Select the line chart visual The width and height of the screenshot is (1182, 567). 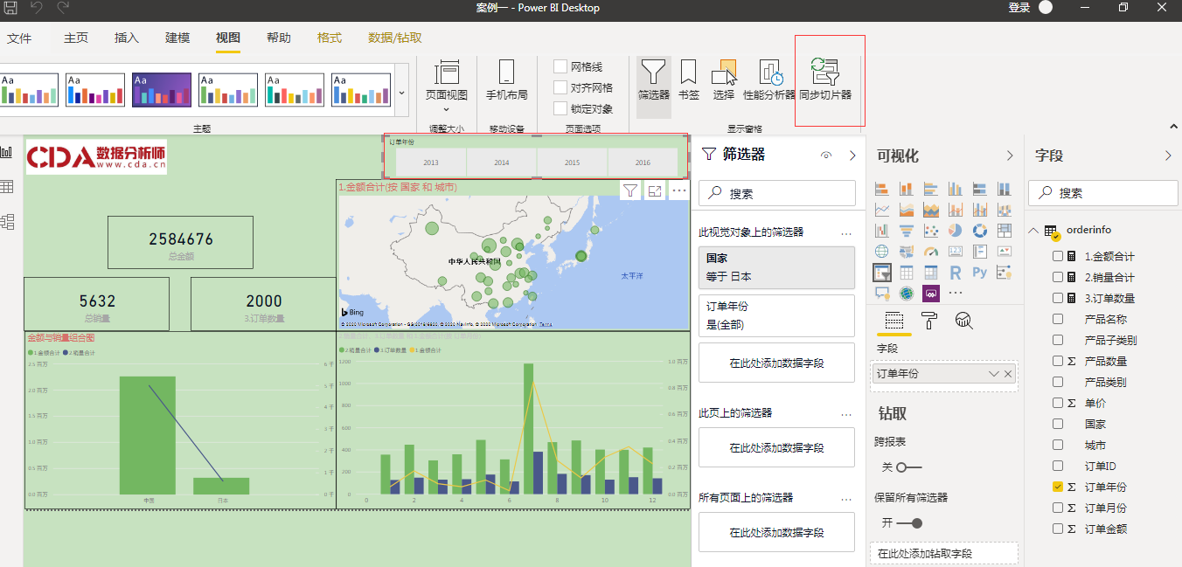882,210
